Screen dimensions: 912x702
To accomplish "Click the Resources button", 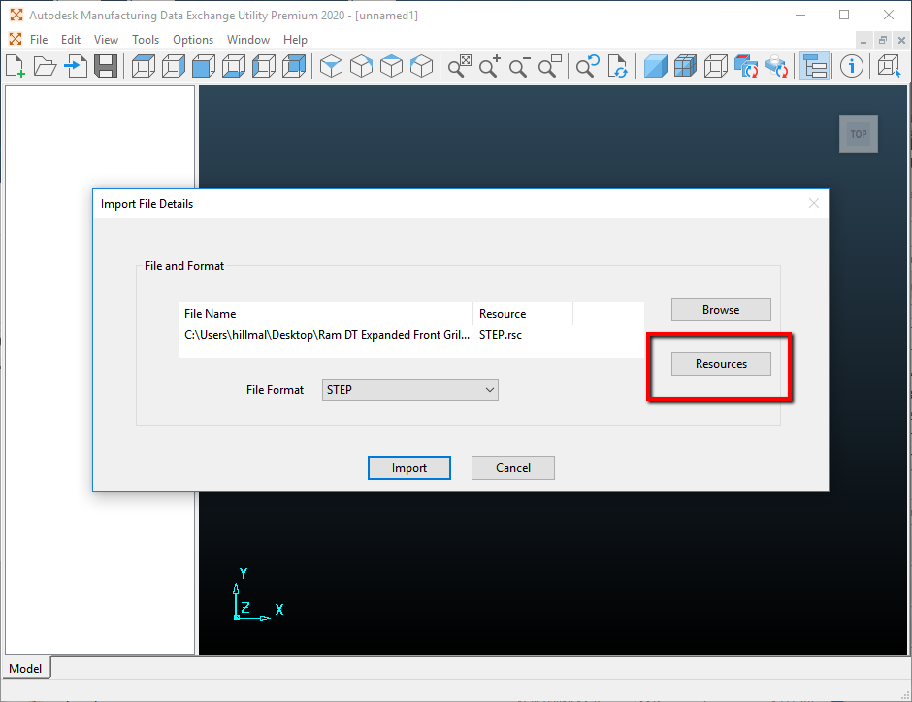I will pyautogui.click(x=721, y=363).
